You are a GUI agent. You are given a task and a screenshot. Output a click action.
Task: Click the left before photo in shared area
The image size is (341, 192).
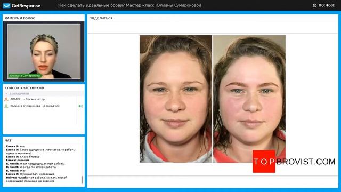click(x=176, y=99)
